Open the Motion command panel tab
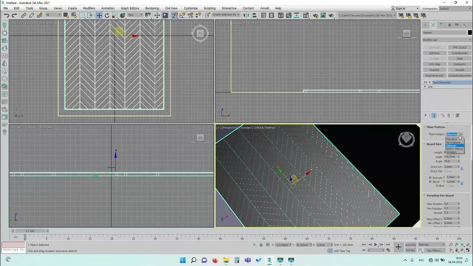Image resolution: width=473 pixels, height=266 pixels. click(x=449, y=25)
